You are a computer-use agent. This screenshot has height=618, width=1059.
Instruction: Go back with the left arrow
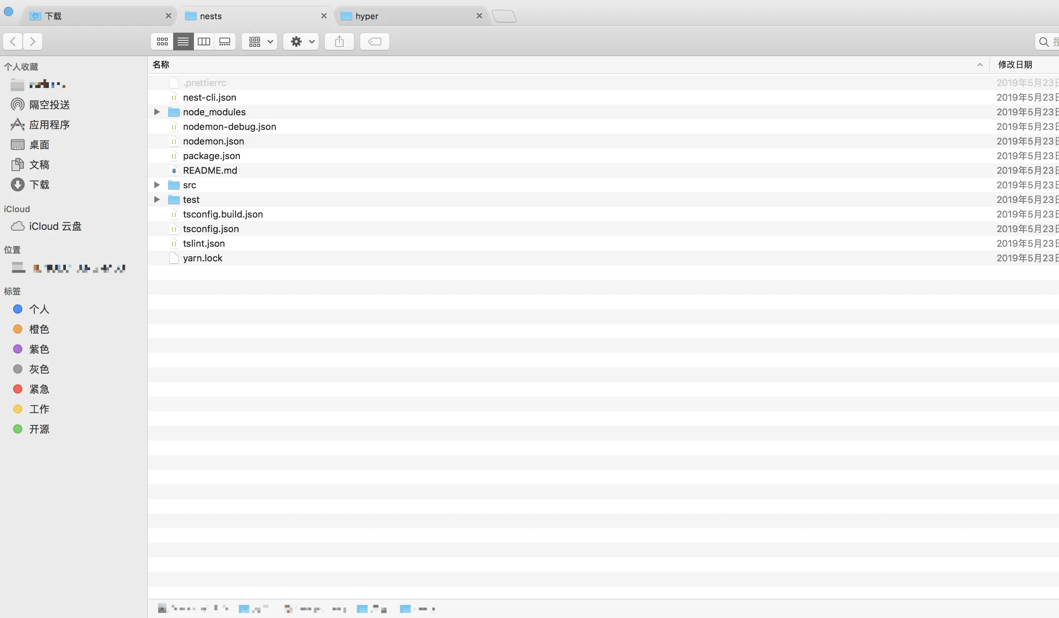click(13, 42)
